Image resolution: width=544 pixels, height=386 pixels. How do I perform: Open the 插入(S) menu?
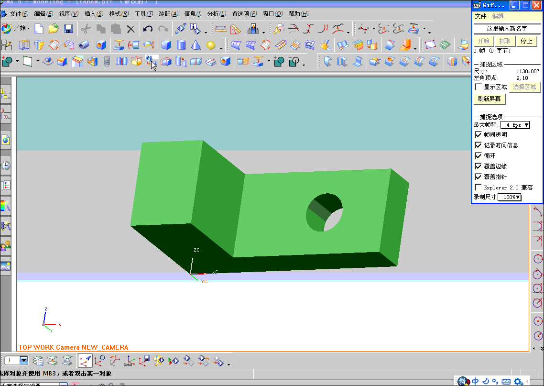coord(94,13)
